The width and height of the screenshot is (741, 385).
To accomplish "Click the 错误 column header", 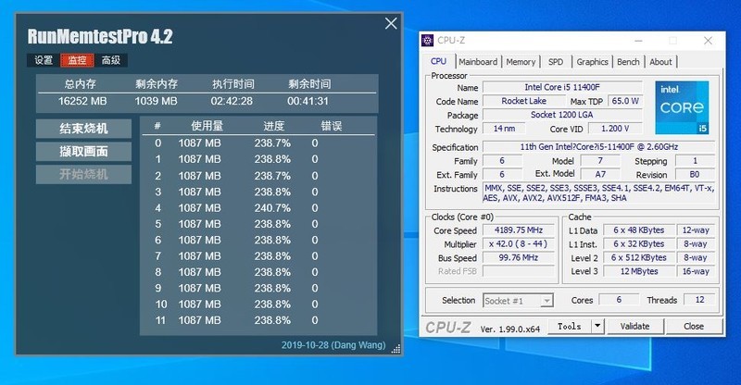I will 332,126.
